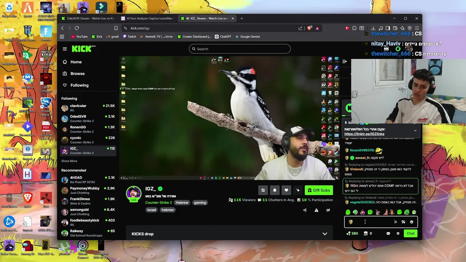Open YouTube bookmark
The width and height of the screenshot is (466, 262).
(x=79, y=36)
